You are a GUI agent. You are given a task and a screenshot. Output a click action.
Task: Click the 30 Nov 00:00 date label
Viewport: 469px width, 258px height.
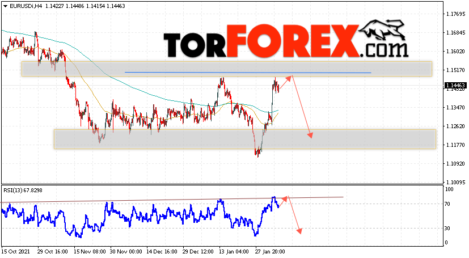point(126,252)
